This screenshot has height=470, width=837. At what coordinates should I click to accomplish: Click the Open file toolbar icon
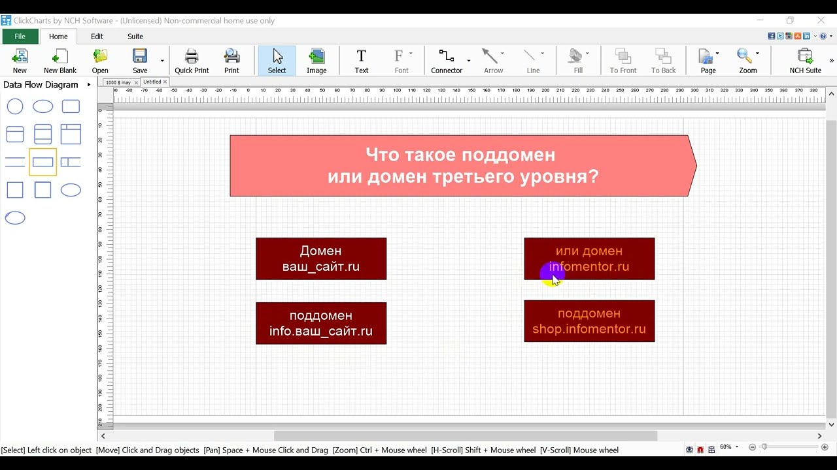(x=100, y=57)
